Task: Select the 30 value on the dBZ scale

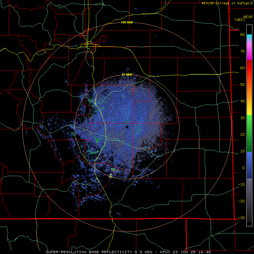Action: click(x=242, y=118)
